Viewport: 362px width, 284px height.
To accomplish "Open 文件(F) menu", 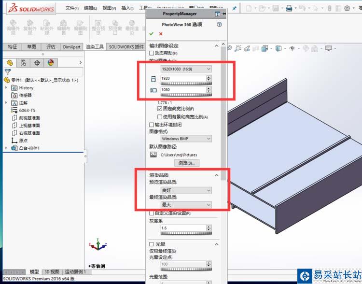I will 72,8.
